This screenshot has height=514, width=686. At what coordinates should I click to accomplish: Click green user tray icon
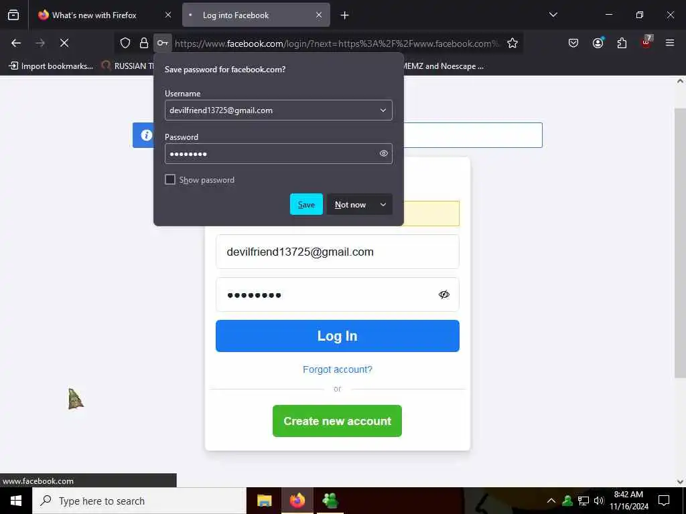(x=567, y=501)
